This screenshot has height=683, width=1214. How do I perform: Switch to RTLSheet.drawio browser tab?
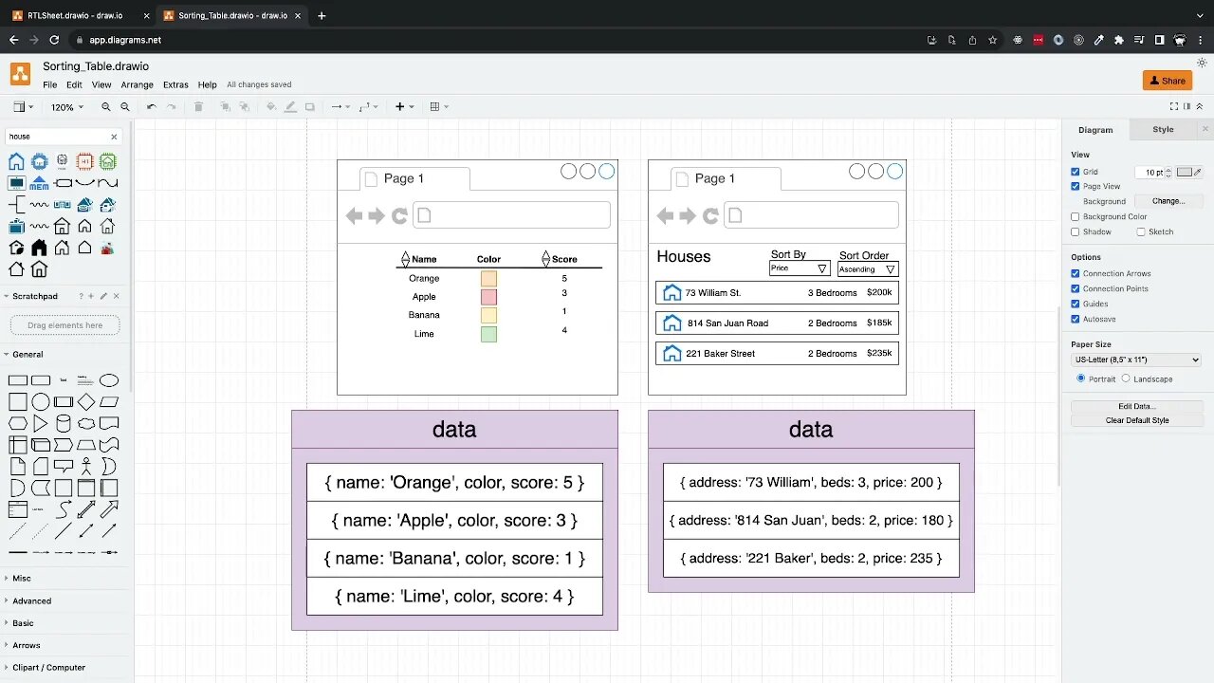76,15
